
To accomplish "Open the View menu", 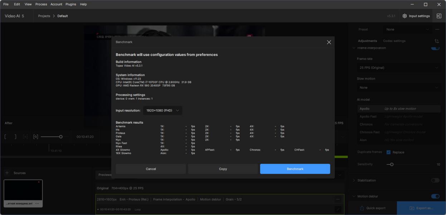I will click(28, 4).
